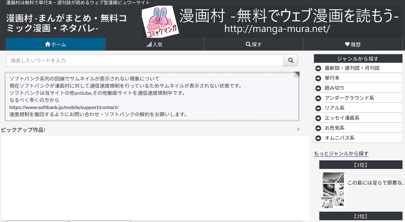Open the エッセイ漫画系 genre
This screenshot has width=405, height=222.
tap(358, 118)
